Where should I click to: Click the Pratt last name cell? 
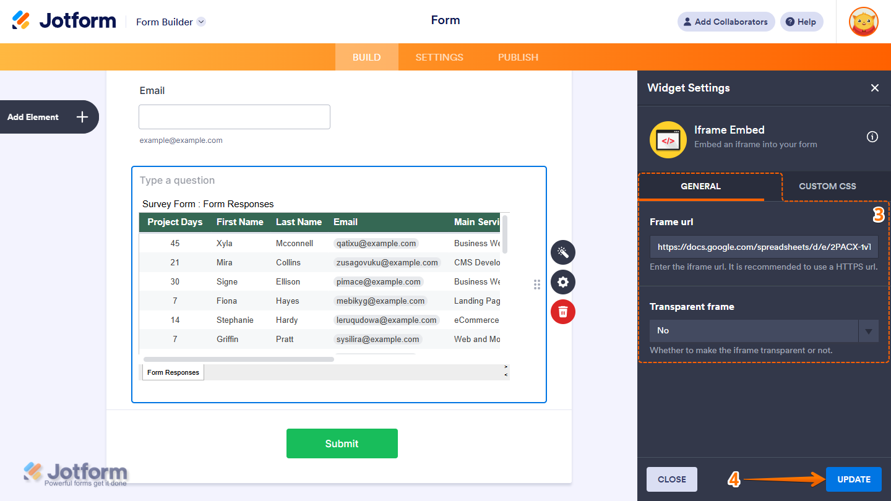(285, 340)
